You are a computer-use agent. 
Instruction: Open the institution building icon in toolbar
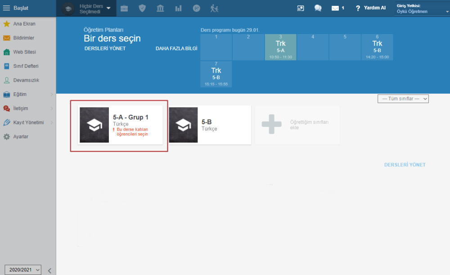tap(160, 8)
